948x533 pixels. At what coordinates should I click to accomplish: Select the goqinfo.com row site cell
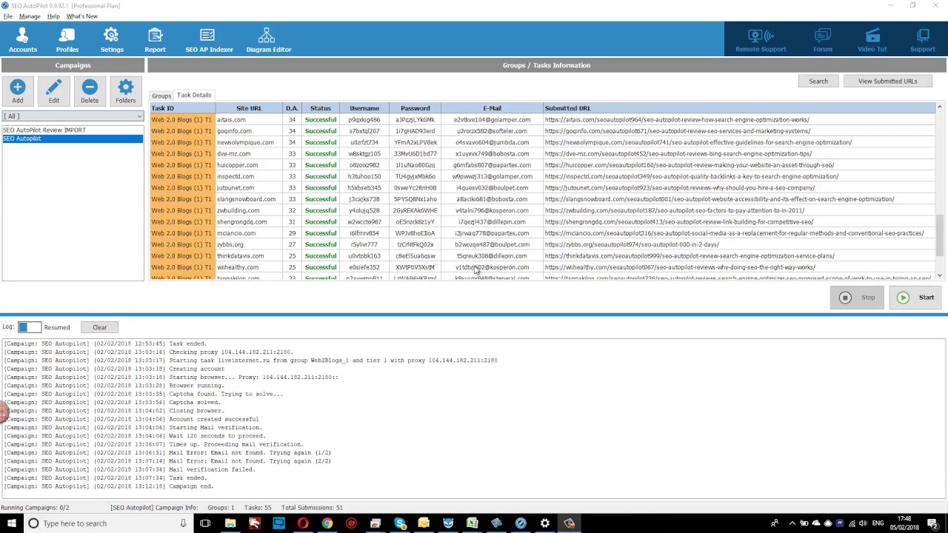[249, 131]
